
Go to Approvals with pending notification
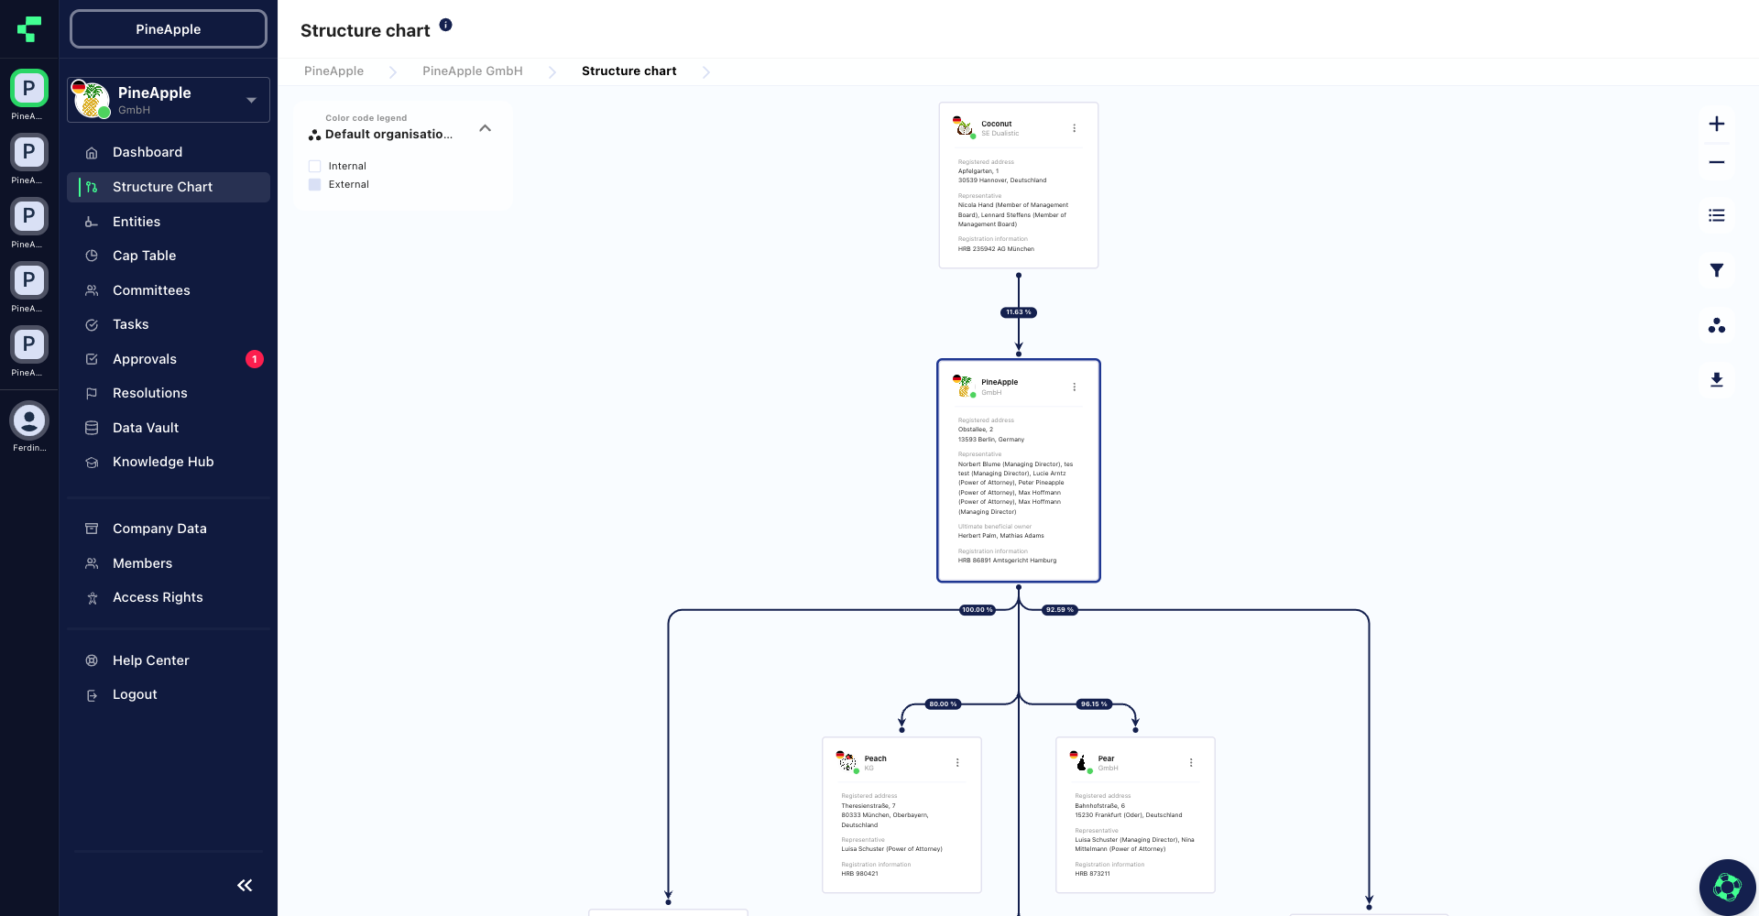pyautogui.click(x=144, y=359)
